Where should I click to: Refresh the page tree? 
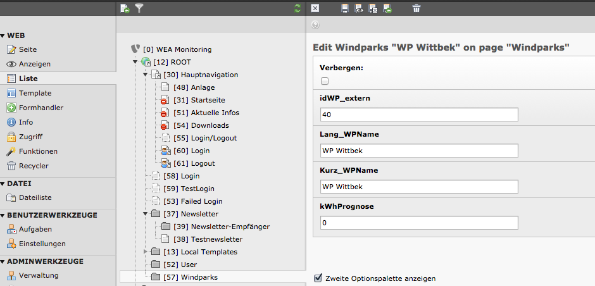click(297, 8)
